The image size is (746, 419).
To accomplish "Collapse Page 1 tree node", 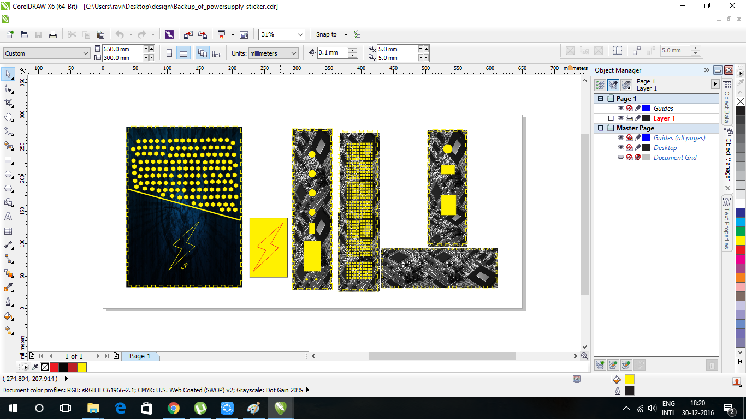I will click(x=601, y=99).
